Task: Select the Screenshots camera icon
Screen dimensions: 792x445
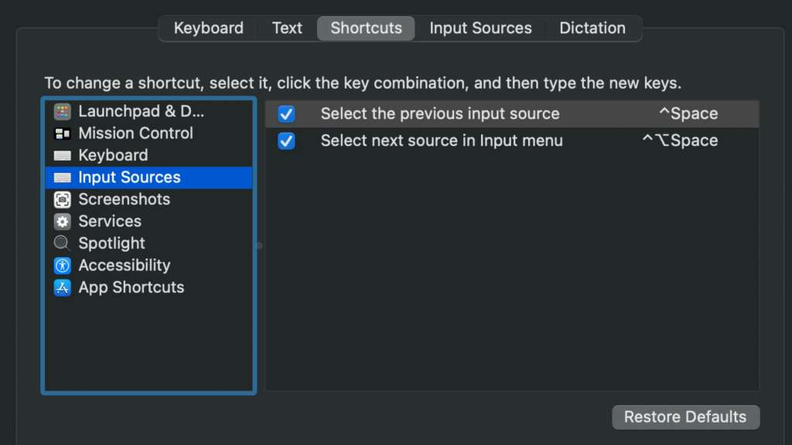Action: 63,199
